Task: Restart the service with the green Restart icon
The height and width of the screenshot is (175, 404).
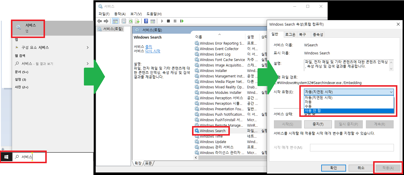Action: [182, 21]
